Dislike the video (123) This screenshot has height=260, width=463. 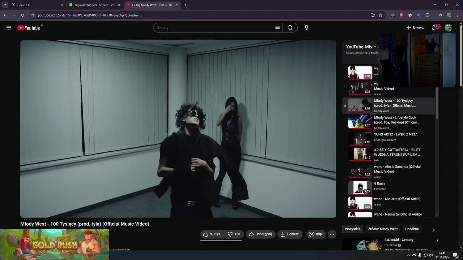[x=234, y=234]
